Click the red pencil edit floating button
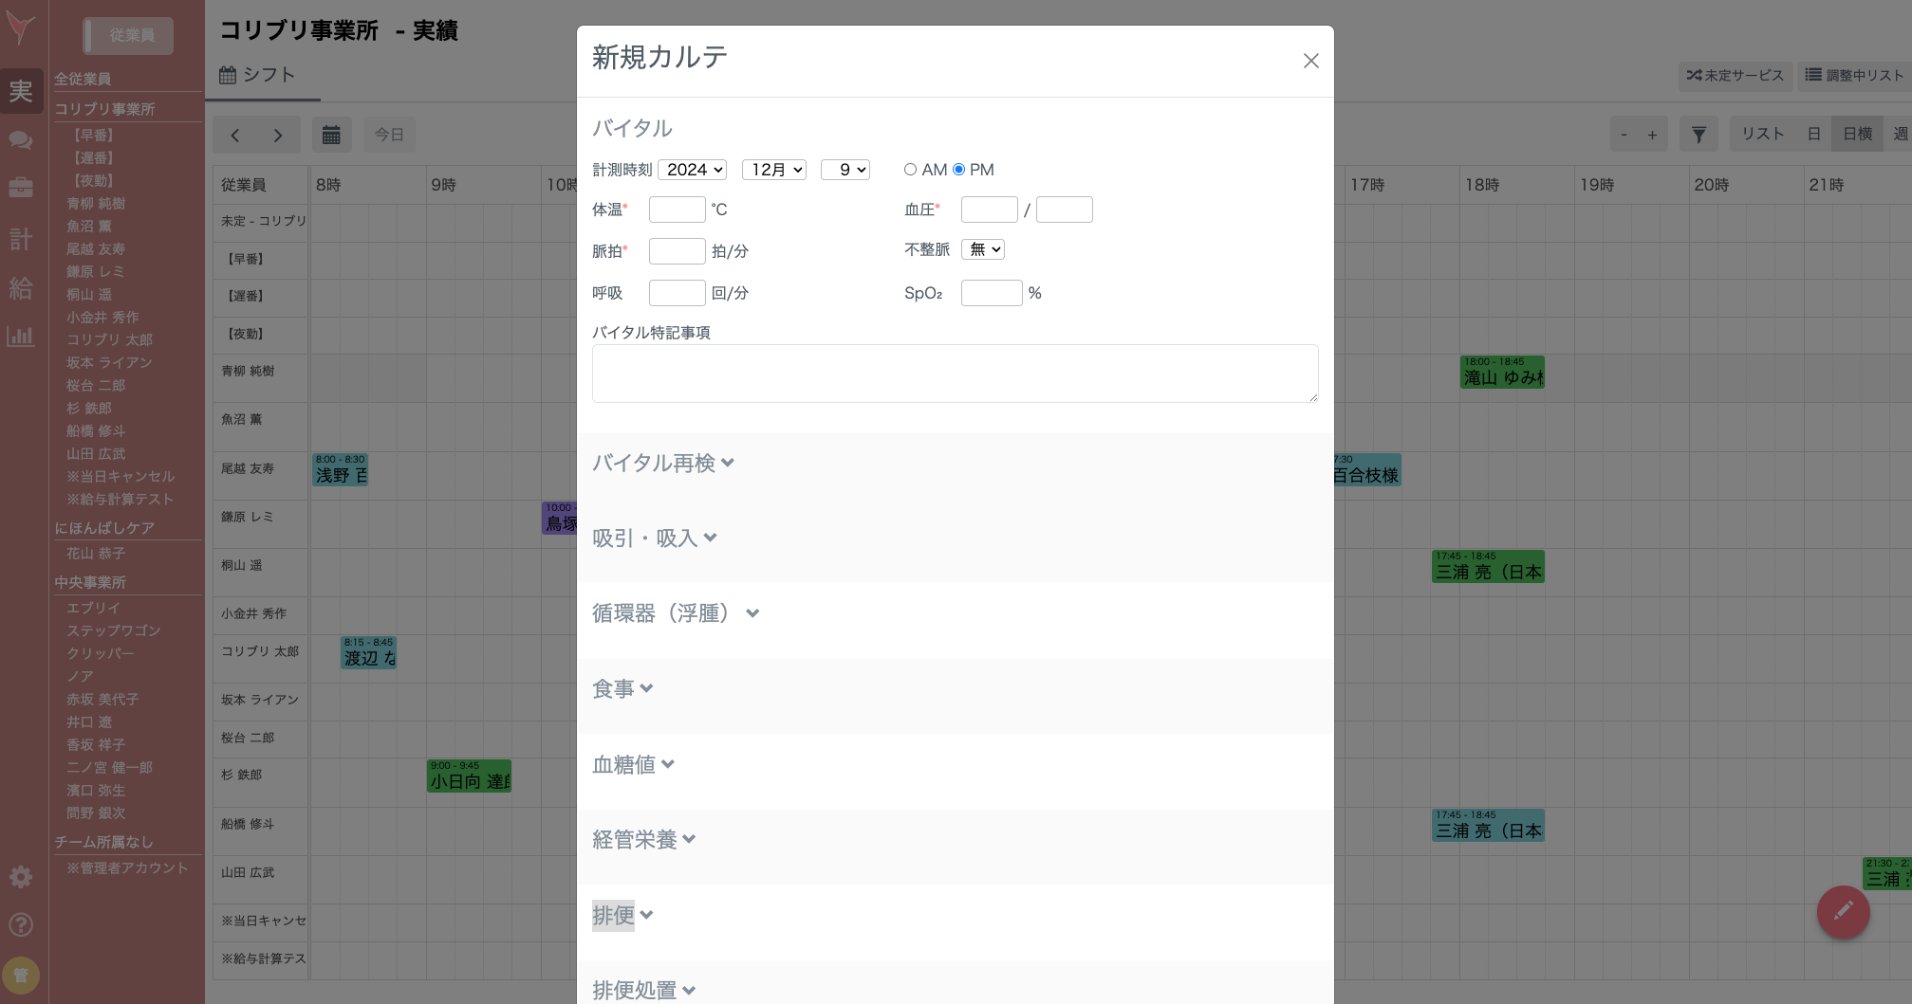Screen dimensions: 1912x1004 1843,912
